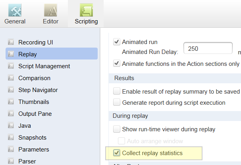Enable result of replay summary saving
The width and height of the screenshot is (241, 165).
117,91
